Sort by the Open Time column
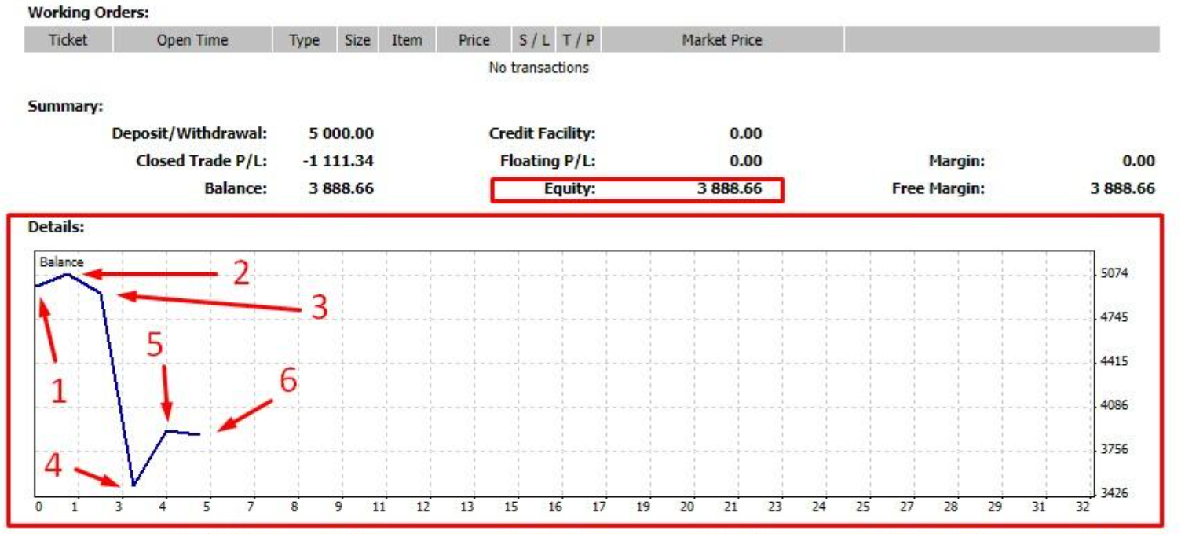The image size is (1185, 534). tap(192, 40)
